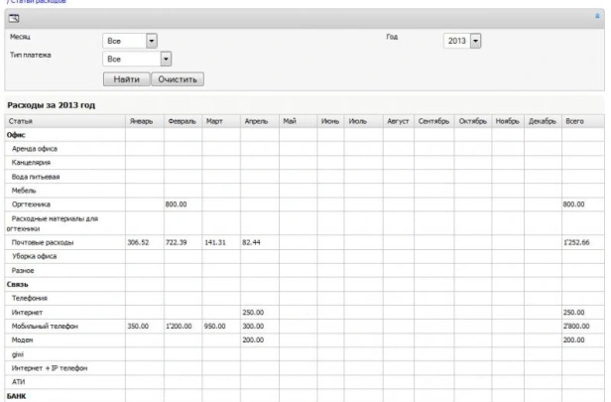Click the Аренда офиса row label
Image resolution: width=611 pixels, height=402 pixels.
[37, 147]
